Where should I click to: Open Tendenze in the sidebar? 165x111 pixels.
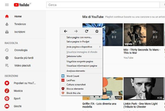(x=20, y=24)
